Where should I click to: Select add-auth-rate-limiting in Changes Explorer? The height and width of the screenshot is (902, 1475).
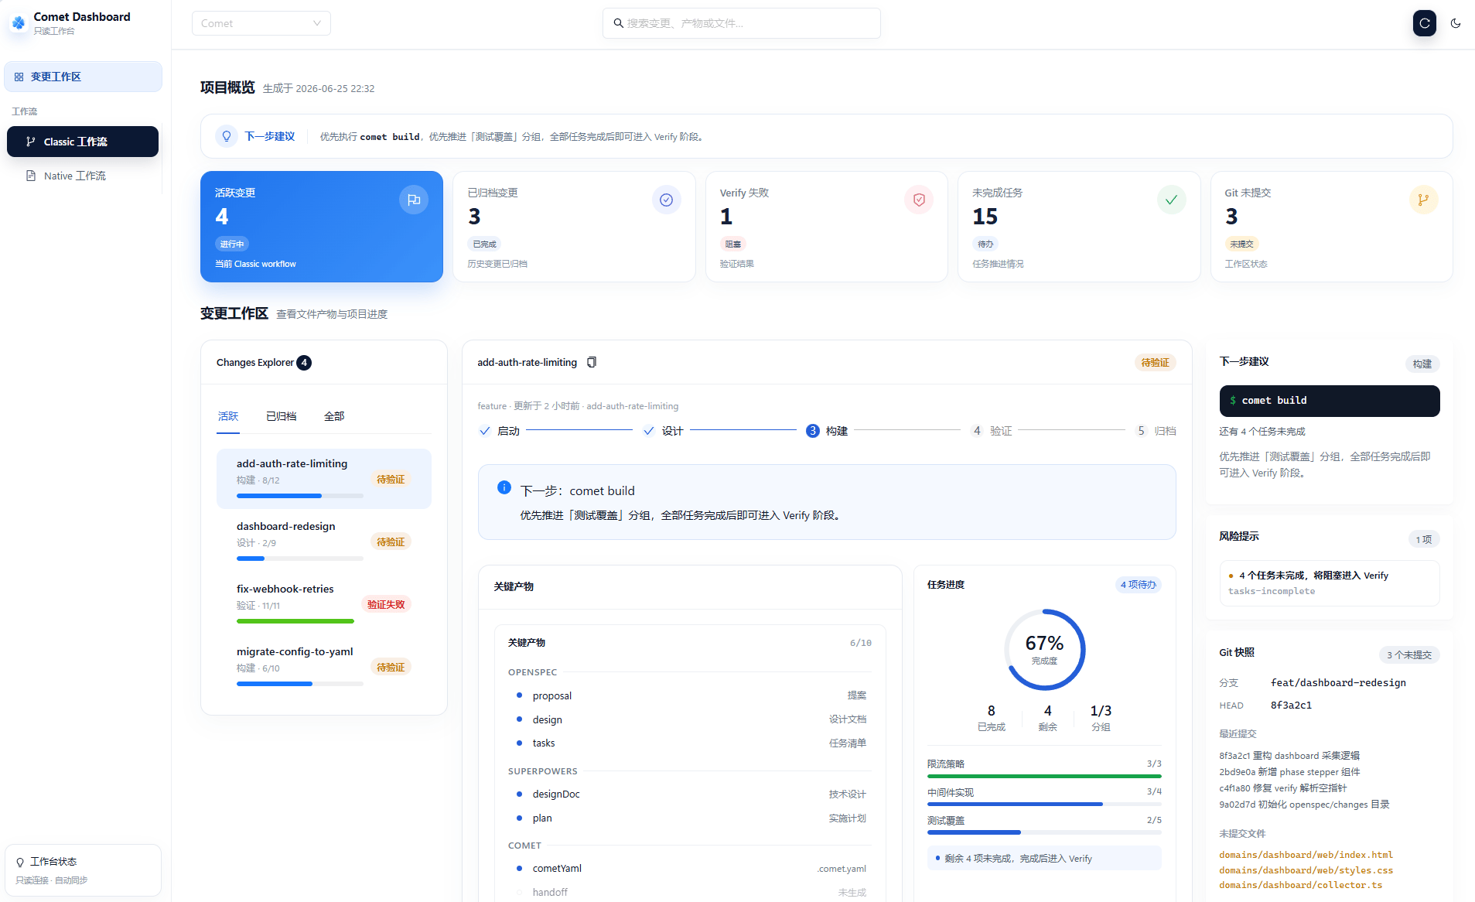click(x=324, y=478)
